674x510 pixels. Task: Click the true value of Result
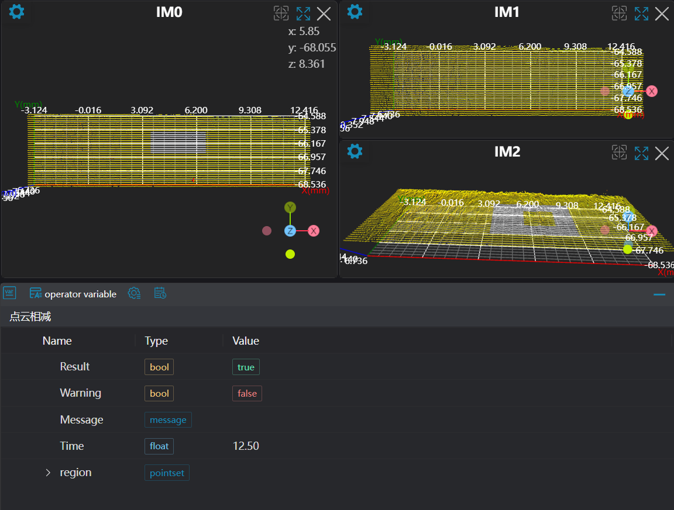[246, 367]
